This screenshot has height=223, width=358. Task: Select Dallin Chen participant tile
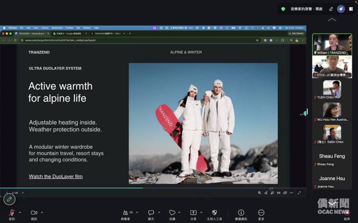332,134
